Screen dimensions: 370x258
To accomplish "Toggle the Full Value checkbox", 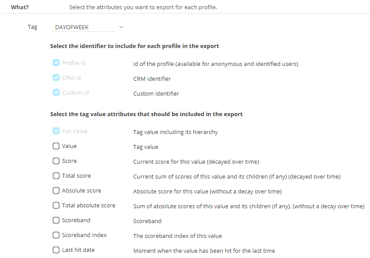I will pyautogui.click(x=56, y=131).
